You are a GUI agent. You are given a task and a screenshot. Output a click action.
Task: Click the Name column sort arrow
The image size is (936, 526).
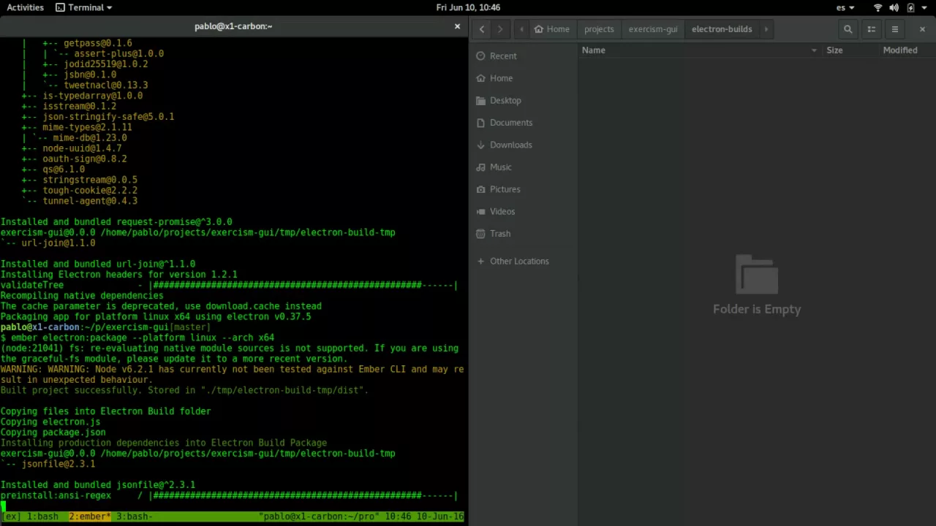pyautogui.click(x=814, y=50)
